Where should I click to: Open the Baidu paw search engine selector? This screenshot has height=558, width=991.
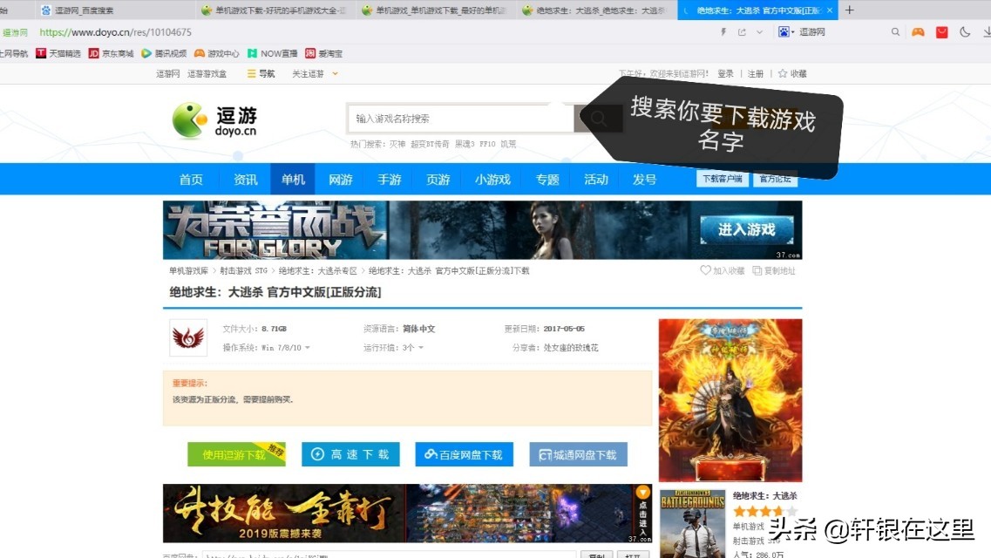[785, 32]
